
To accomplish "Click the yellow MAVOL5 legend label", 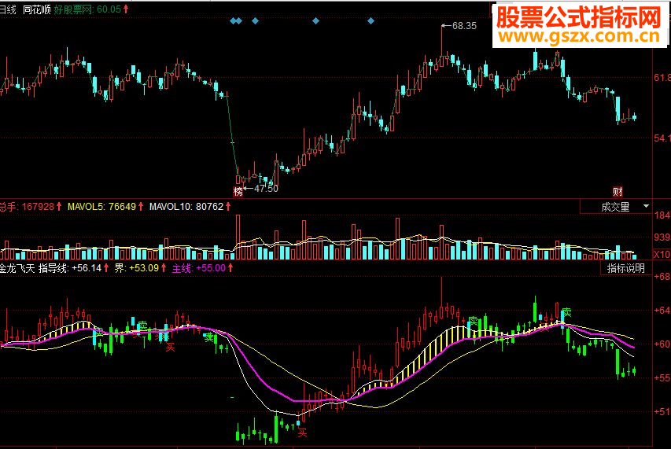I will coord(86,207).
